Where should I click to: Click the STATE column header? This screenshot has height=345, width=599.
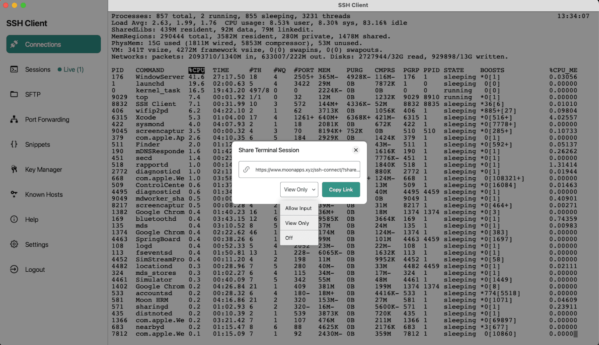pyautogui.click(x=453, y=70)
